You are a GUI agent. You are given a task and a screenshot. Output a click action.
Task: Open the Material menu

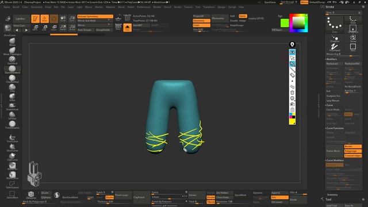(x=110, y=7)
